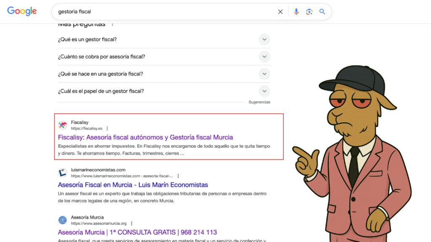Click Asesoría Murcia favicon
The image size is (431, 242).
pos(63,220)
